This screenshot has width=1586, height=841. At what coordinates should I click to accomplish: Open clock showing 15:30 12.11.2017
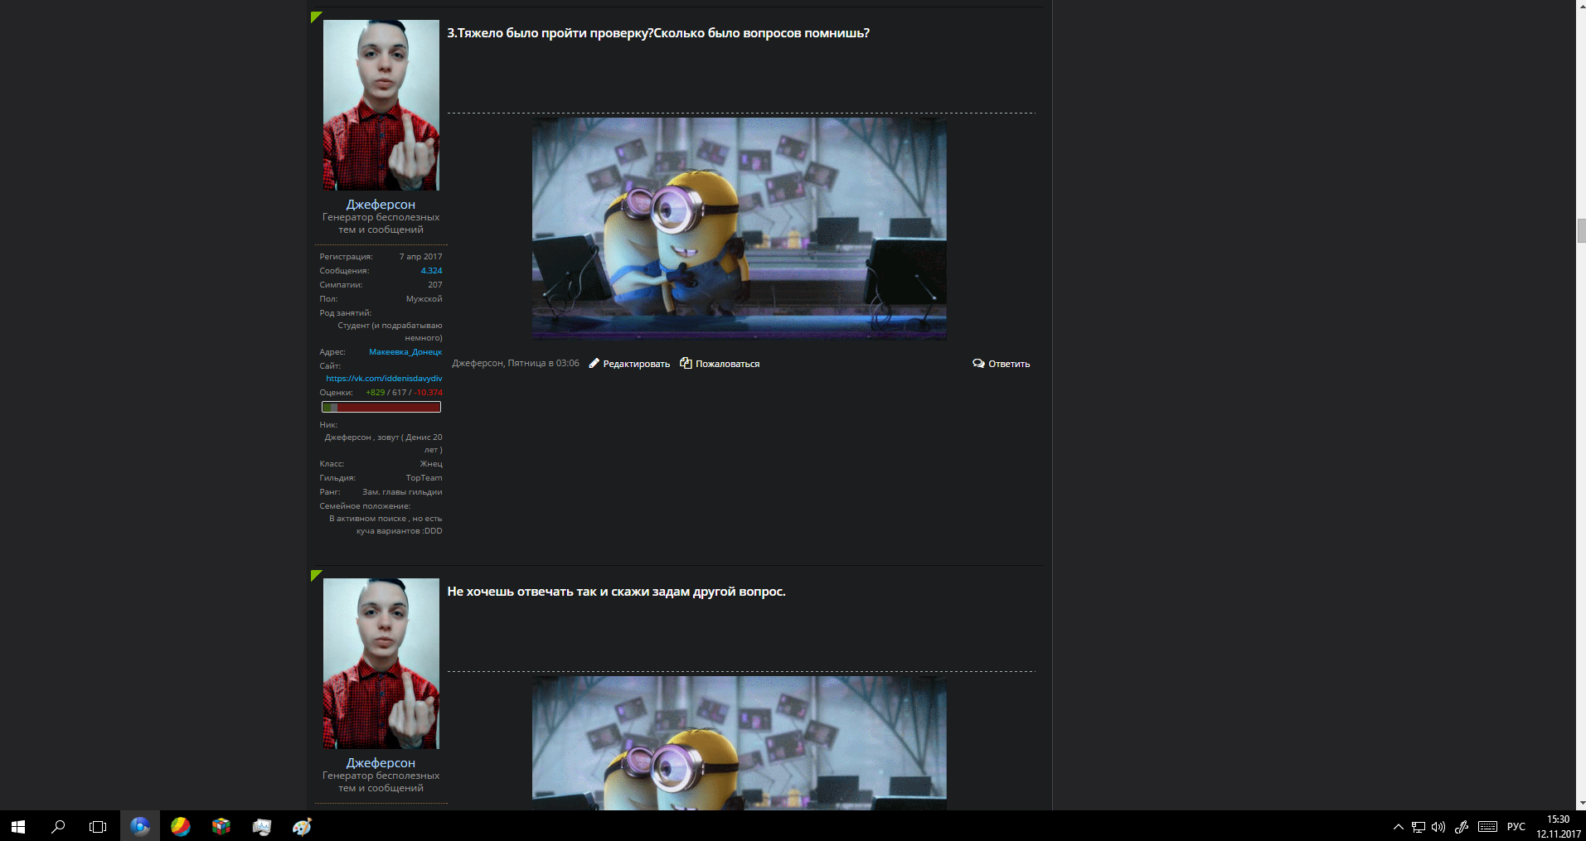click(1558, 827)
